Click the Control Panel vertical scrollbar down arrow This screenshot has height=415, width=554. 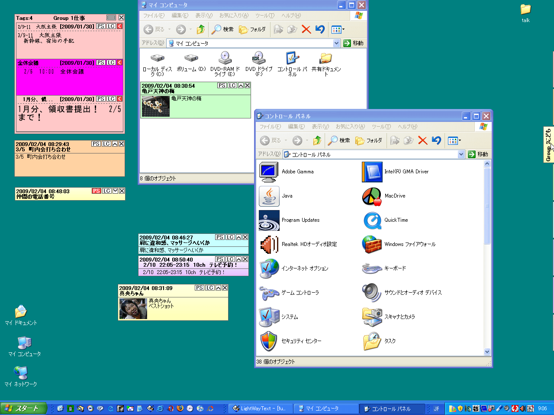[x=487, y=352]
